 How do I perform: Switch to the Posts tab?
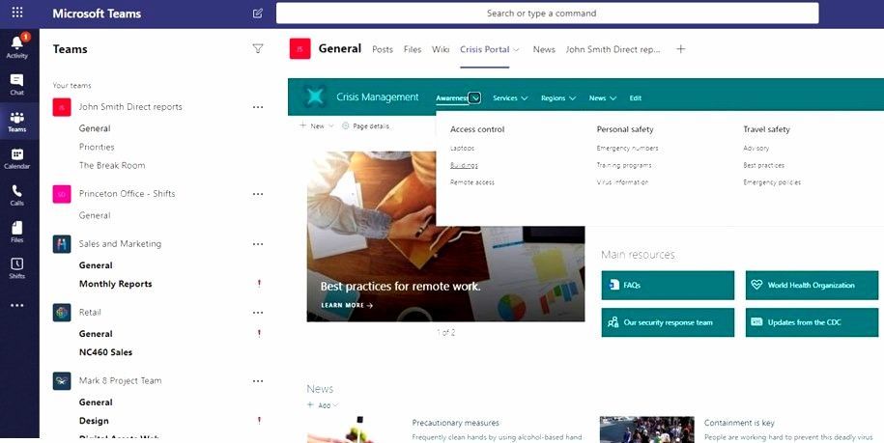tap(383, 49)
